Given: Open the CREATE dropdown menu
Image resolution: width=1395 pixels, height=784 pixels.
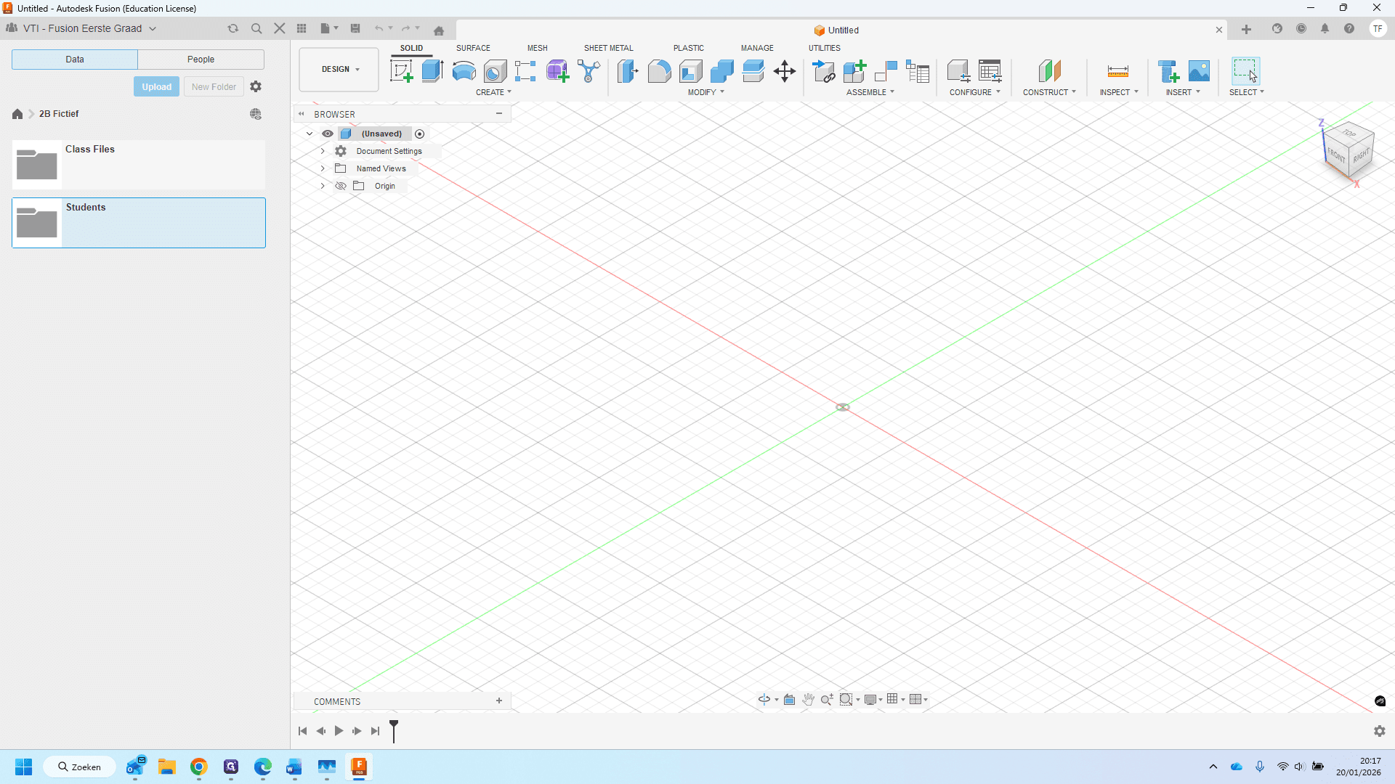Looking at the screenshot, I should pyautogui.click(x=493, y=92).
